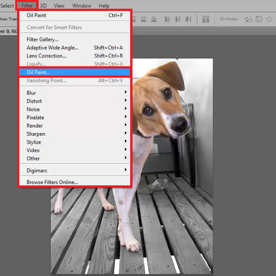
Task: Select the 3D rotate object icon
Action: click(x=248, y=19)
